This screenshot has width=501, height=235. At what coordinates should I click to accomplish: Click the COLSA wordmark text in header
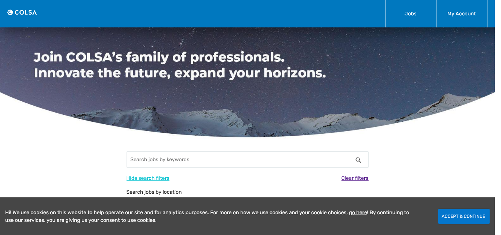coord(26,12)
